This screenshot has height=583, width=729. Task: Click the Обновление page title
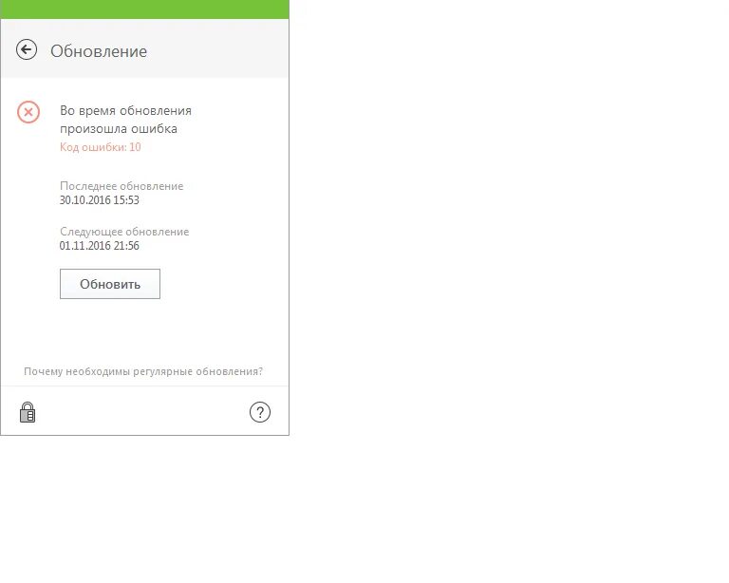[99, 51]
